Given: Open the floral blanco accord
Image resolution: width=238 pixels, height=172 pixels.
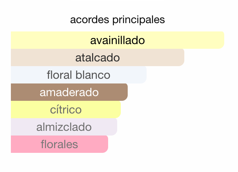Looking at the screenshot, I should (x=78, y=75).
